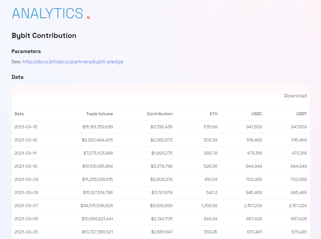This screenshot has width=321, height=239.
Task: Click USDT value in 2021-09-08 row
Action: click(299, 192)
